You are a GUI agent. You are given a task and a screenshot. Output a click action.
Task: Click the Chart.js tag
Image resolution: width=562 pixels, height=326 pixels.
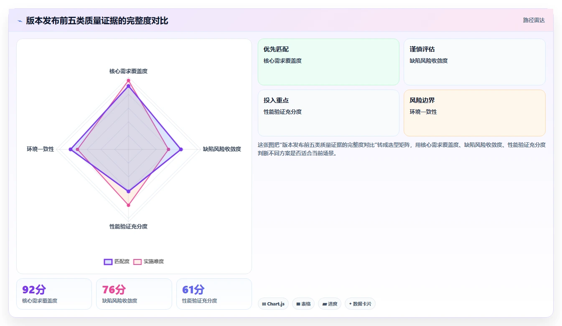[x=273, y=304]
